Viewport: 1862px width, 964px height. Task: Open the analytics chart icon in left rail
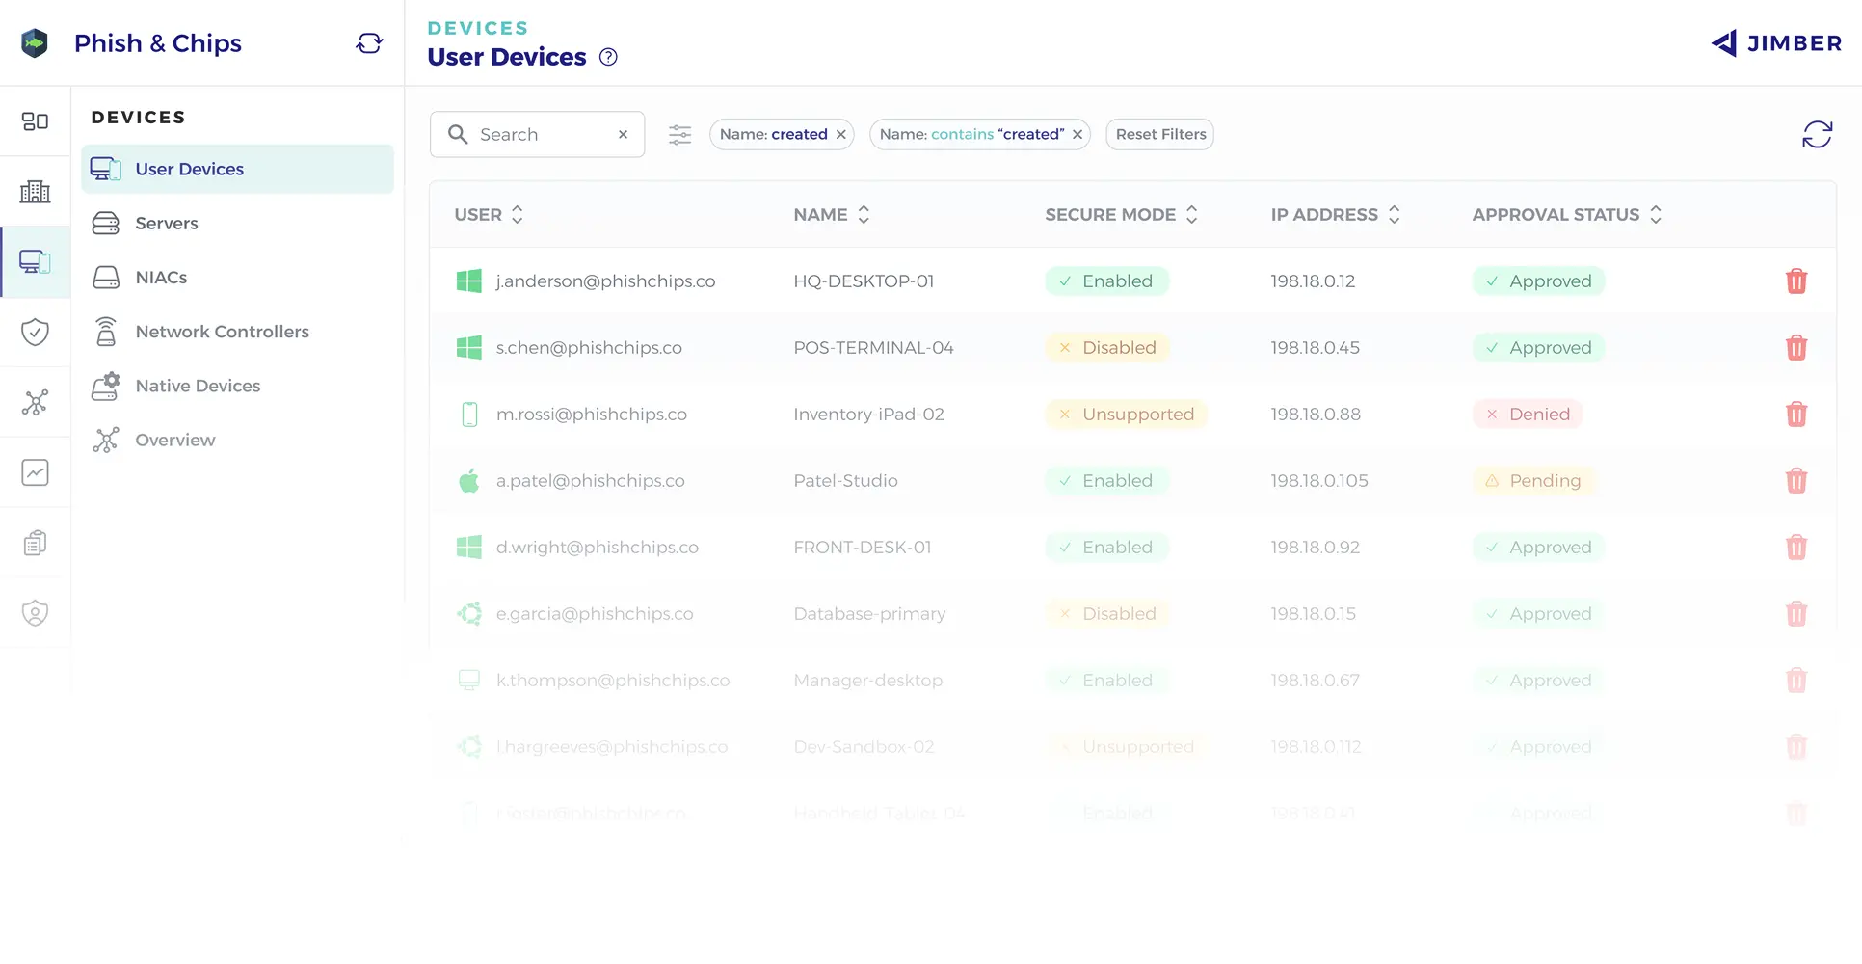point(35,472)
